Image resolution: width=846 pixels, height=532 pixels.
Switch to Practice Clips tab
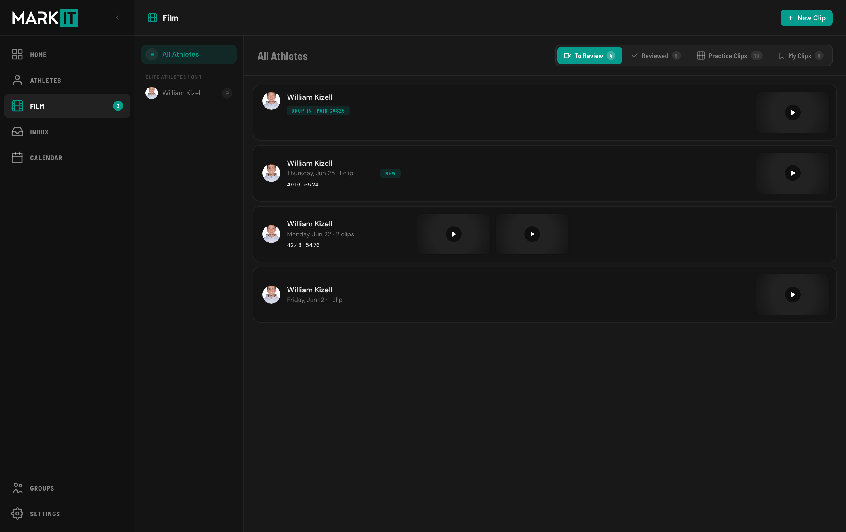click(729, 55)
